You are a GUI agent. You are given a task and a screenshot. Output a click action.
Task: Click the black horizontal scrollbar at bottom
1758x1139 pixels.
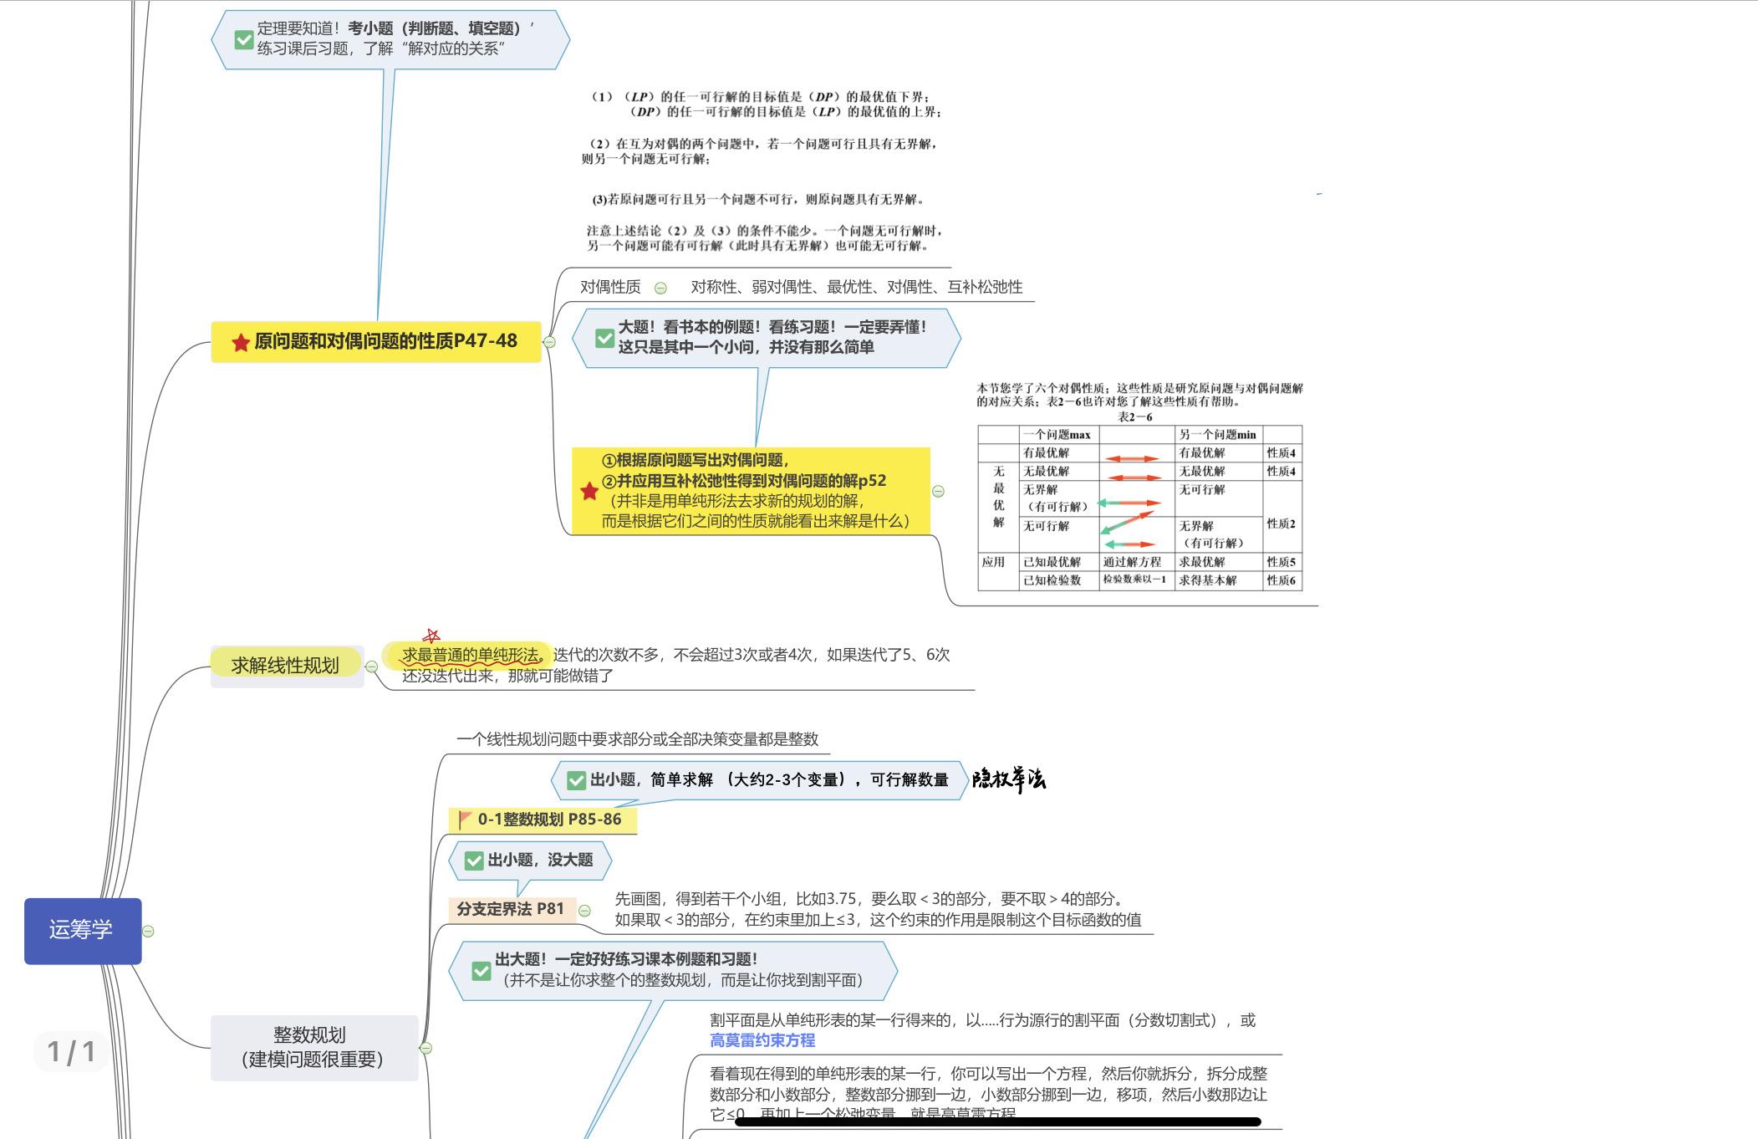point(996,1122)
